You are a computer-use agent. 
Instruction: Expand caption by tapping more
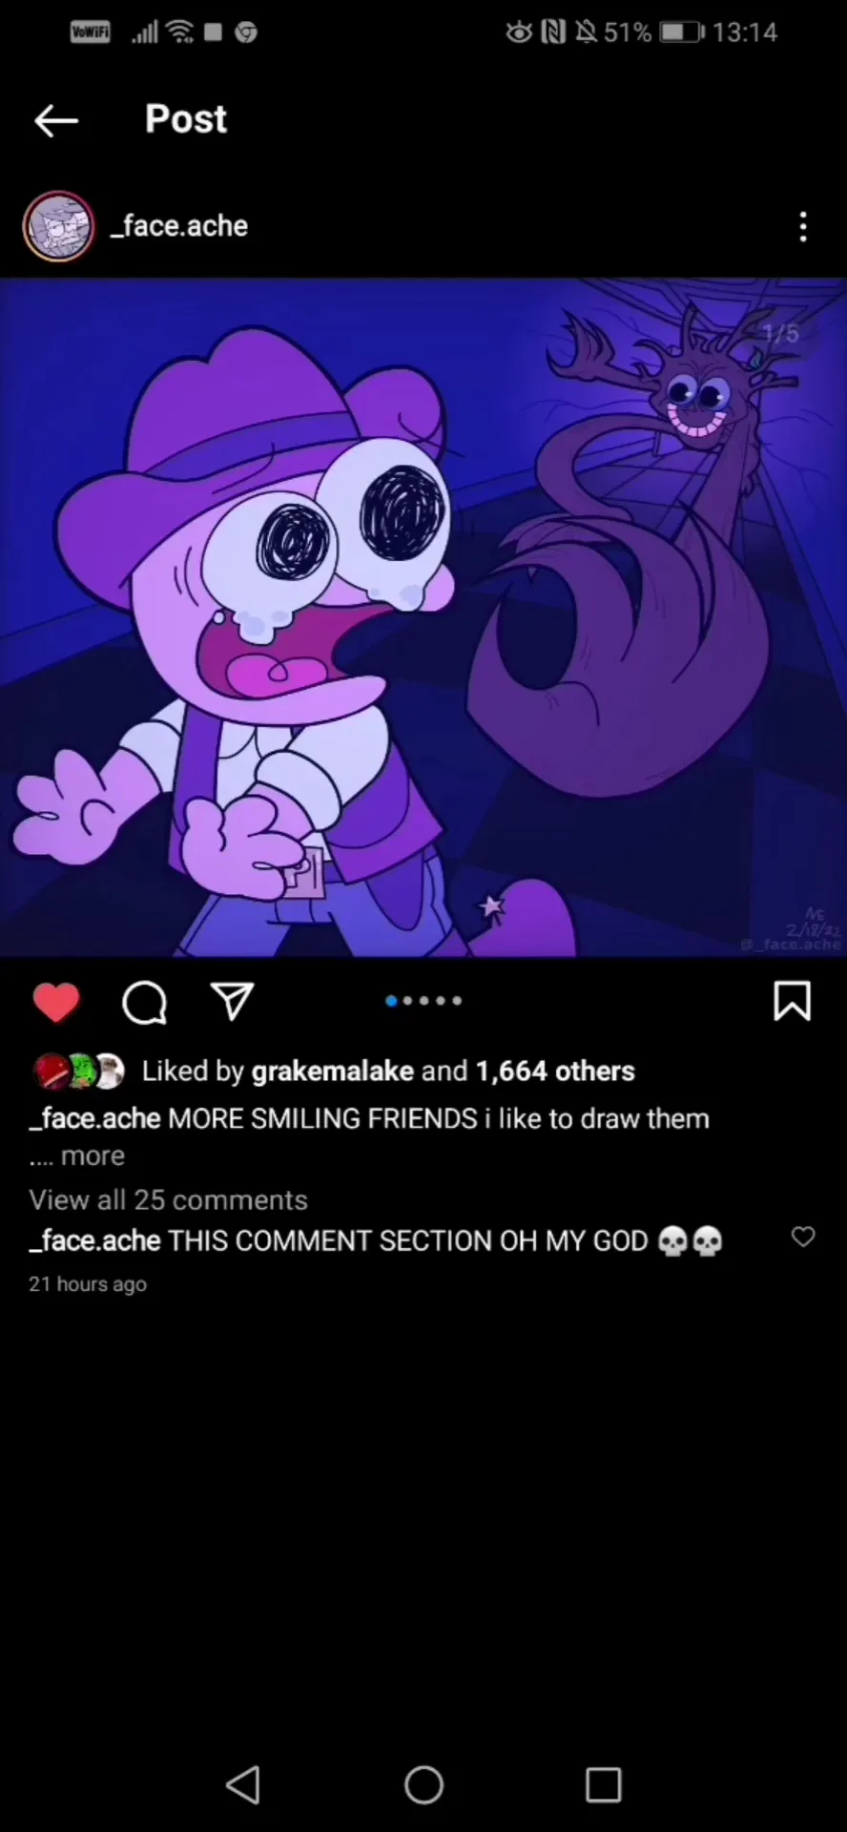point(93,1156)
